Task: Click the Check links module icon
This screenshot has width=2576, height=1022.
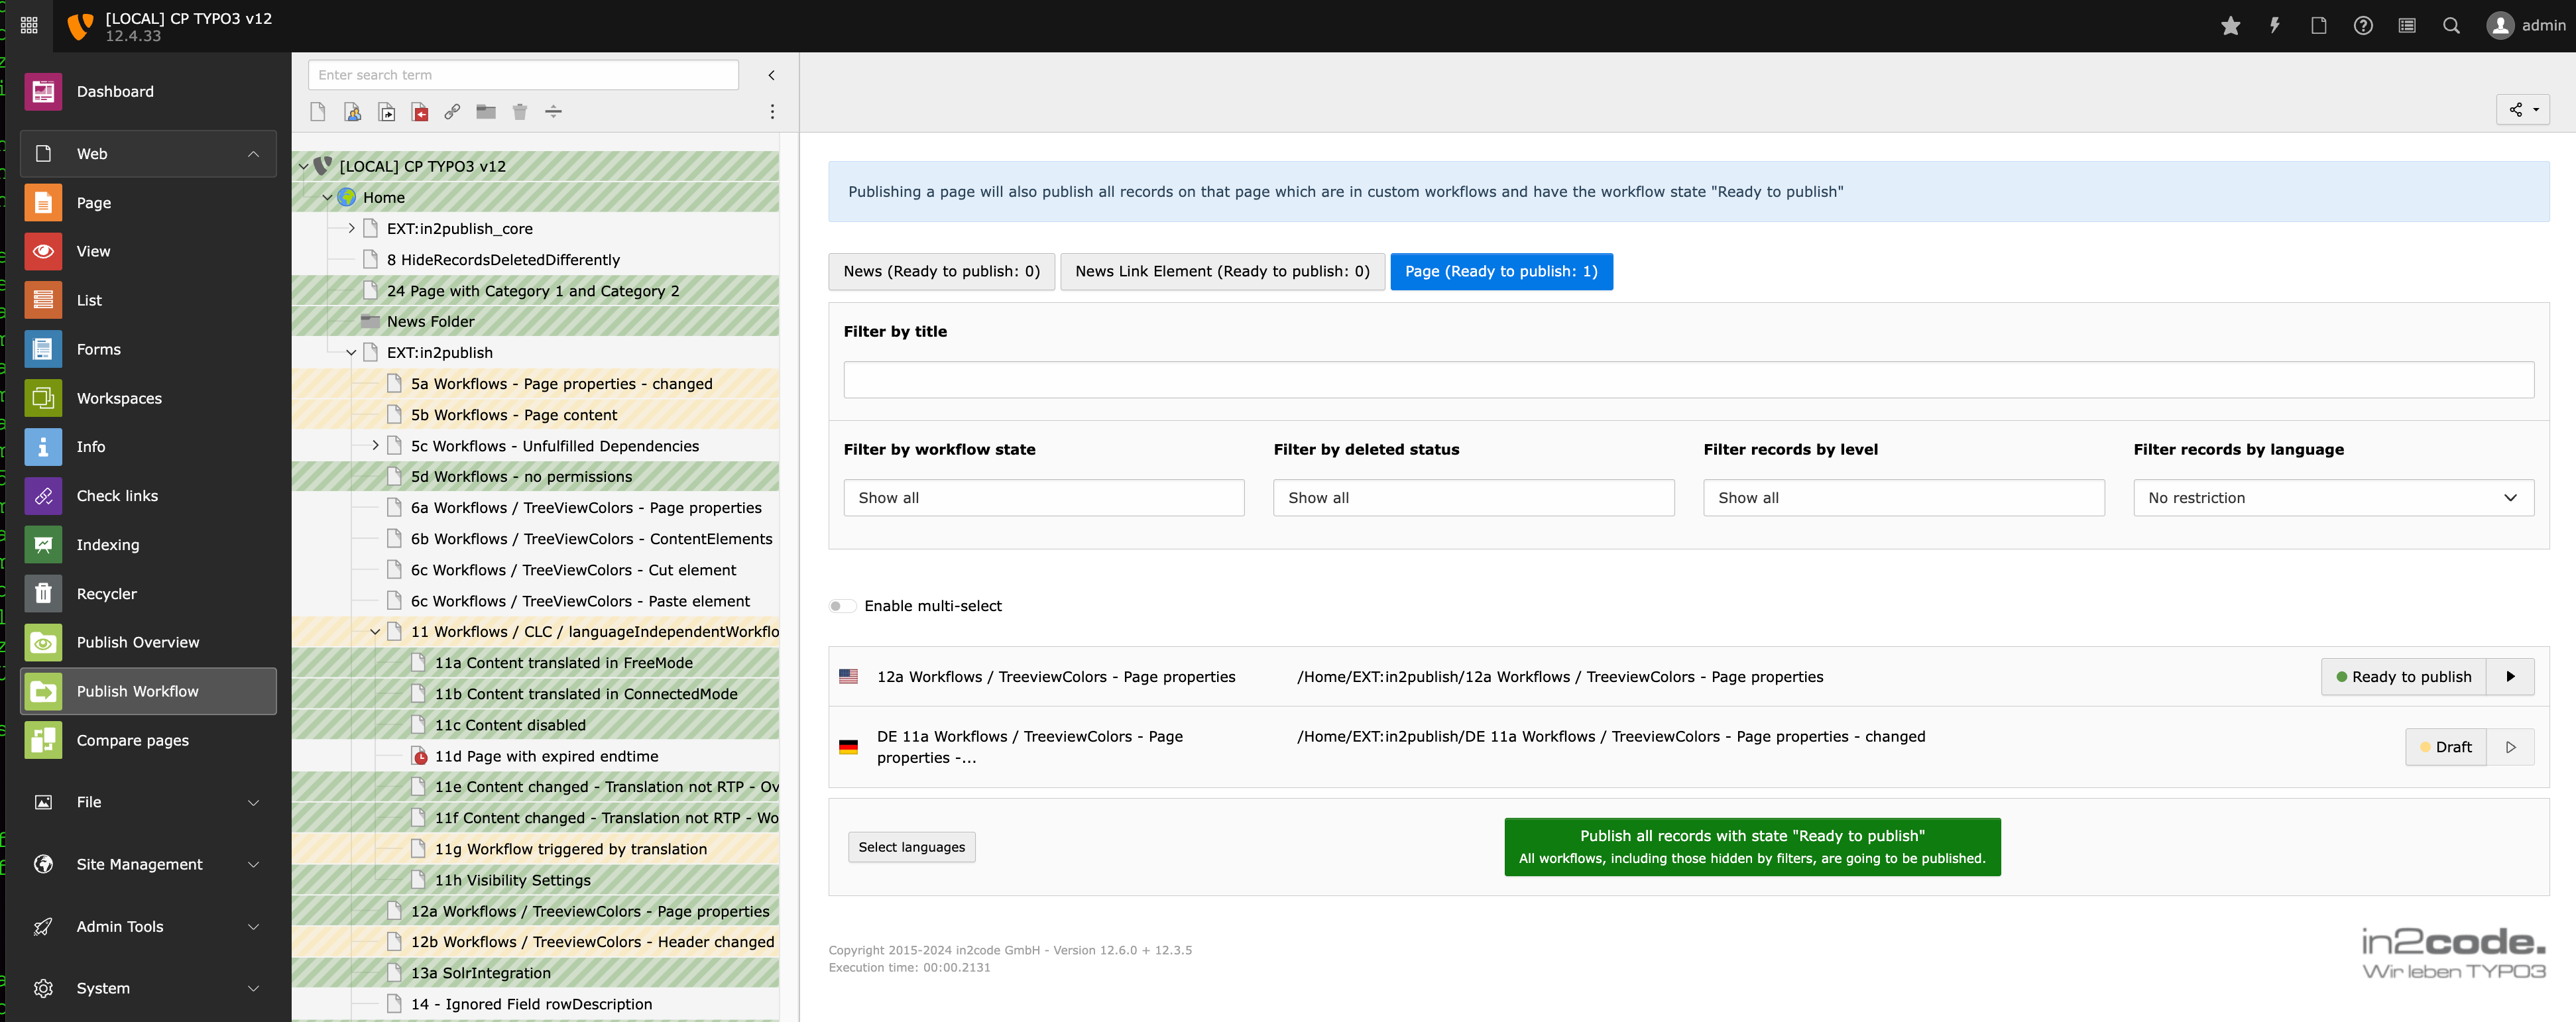Action: coord(43,496)
